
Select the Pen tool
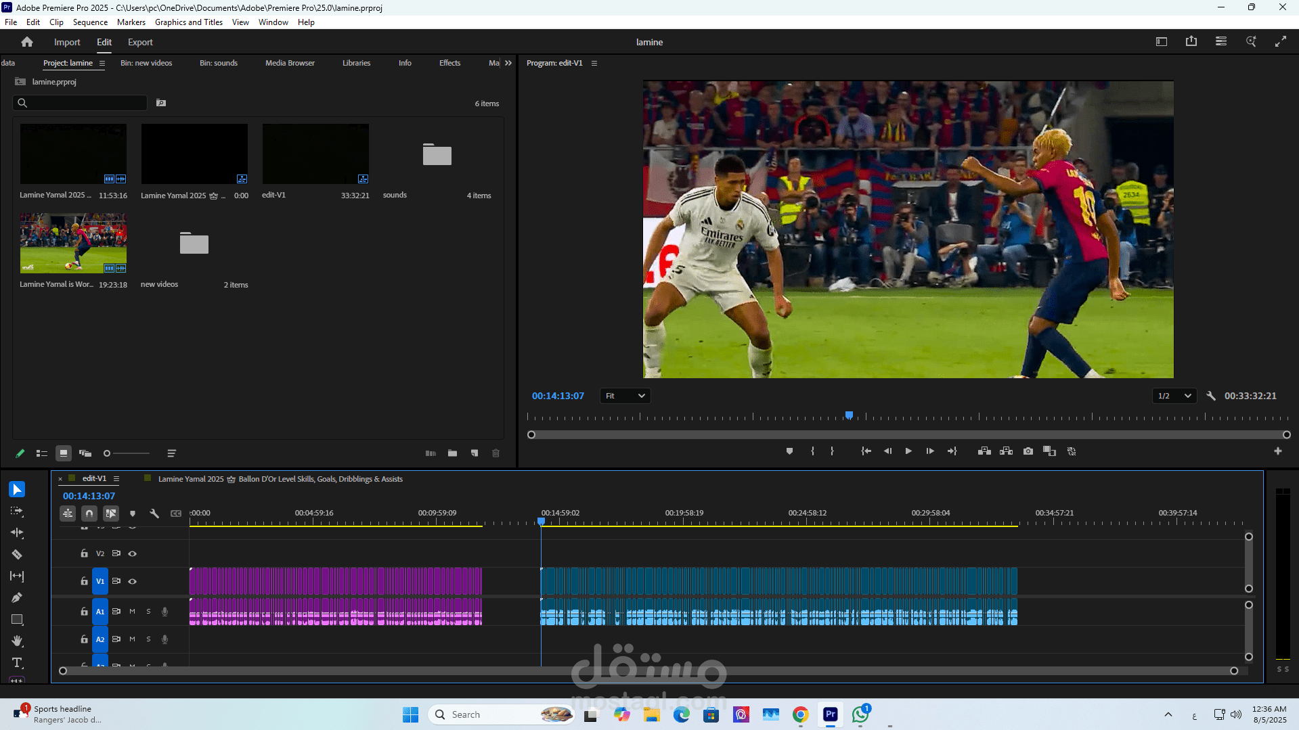coord(17,598)
